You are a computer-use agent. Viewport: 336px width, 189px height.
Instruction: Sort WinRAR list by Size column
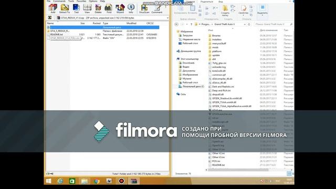[82, 23]
